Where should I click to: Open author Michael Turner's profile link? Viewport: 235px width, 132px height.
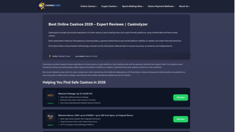pyautogui.click(x=64, y=56)
